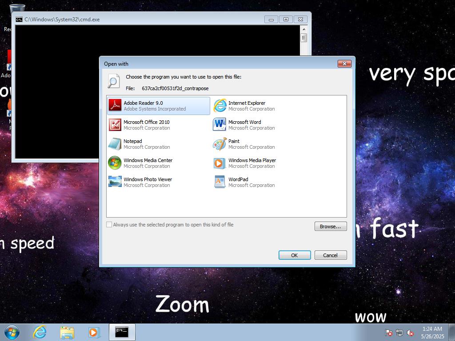Viewport: 455px width, 341px height.
Task: Choose the Windows Photo Viewer icon
Action: click(x=115, y=182)
